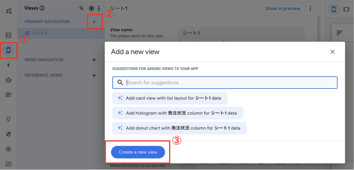Open the Views section phone icon
The image size is (354, 170).
[9, 50]
